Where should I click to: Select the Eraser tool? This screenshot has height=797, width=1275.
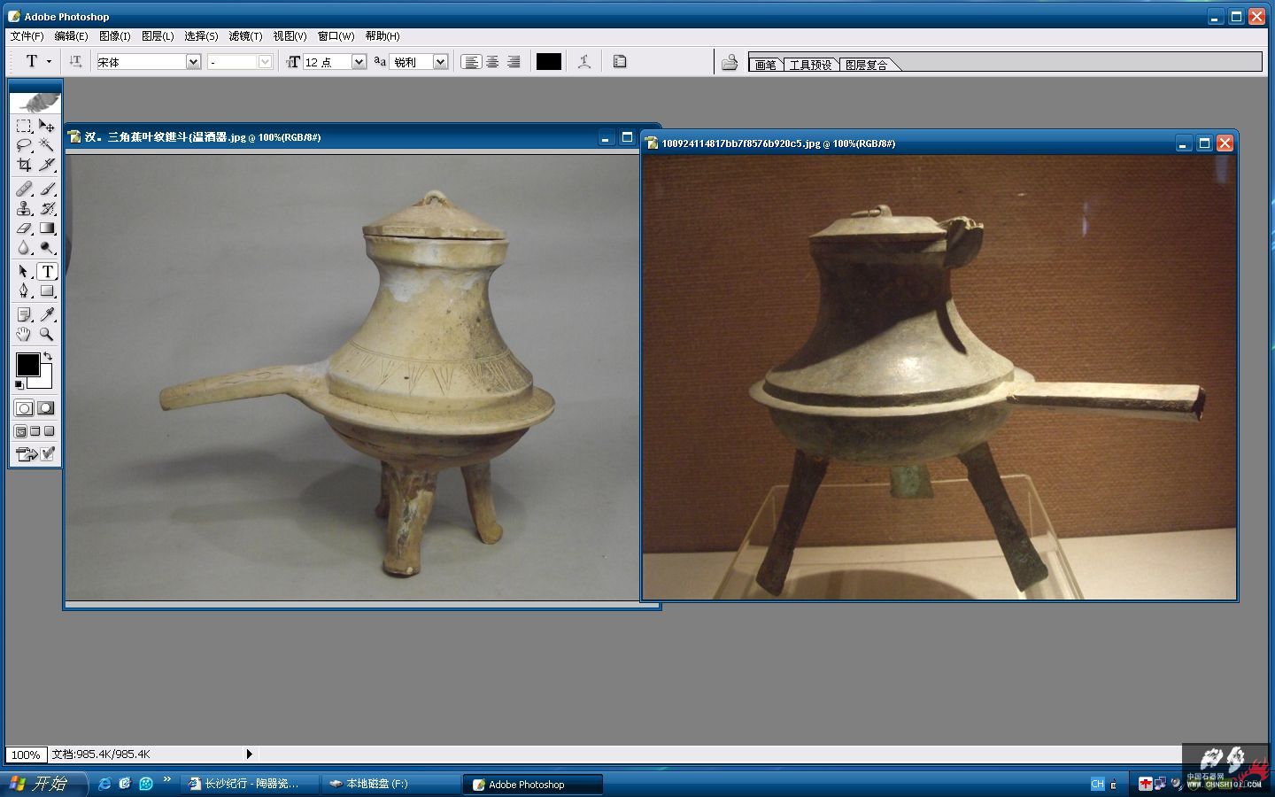coord(24,228)
